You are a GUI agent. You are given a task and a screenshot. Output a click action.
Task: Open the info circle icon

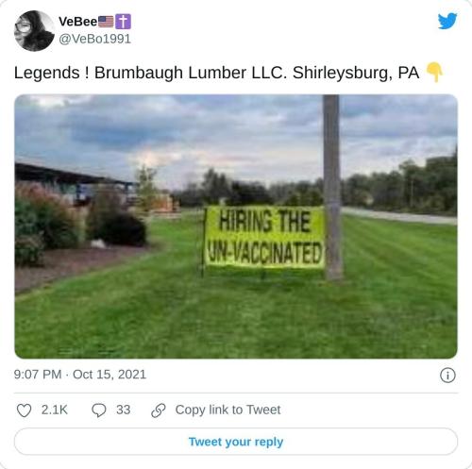[447, 375]
